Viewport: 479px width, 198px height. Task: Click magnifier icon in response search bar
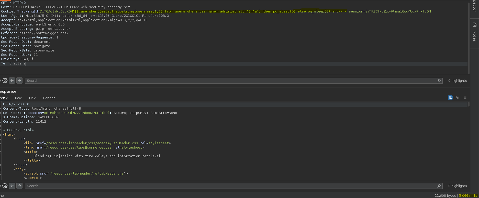click(439, 186)
